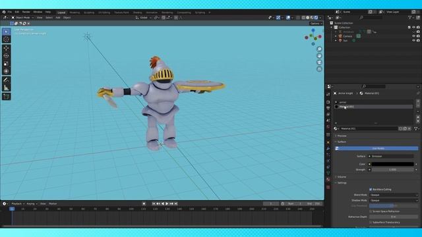Viewport: 422px width, 237px height.
Task: Open the Tool properties tab
Action: click(328, 94)
